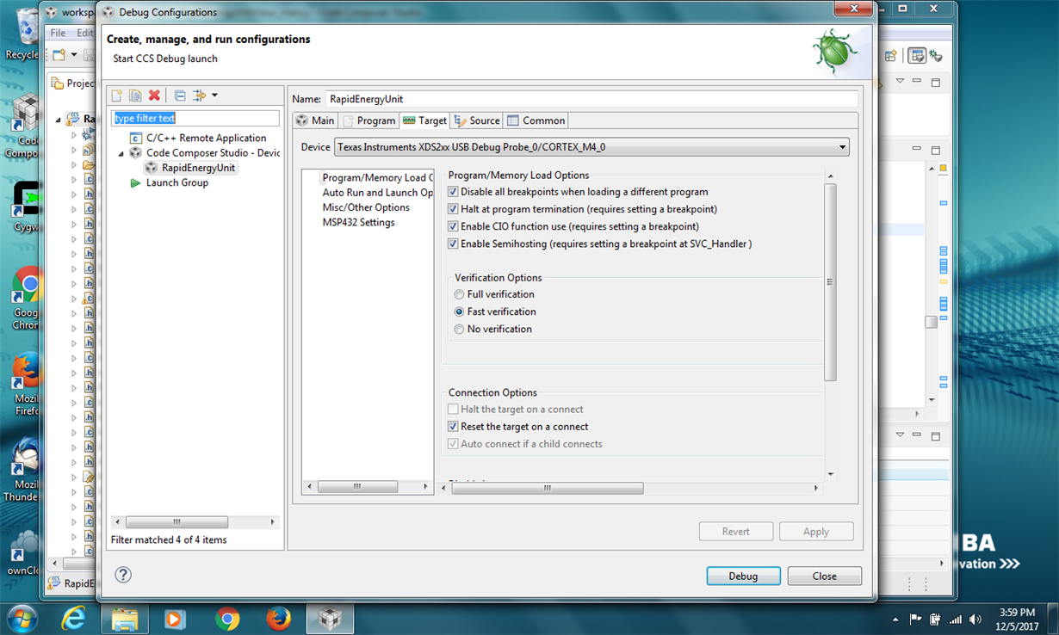Toggle Enable Semihosting checkbox
The width and height of the screenshot is (1059, 635).
454,244
